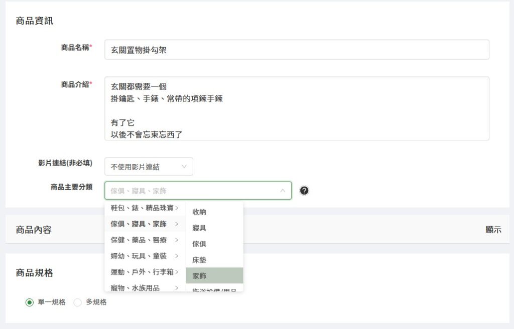This screenshot has height=329, width=514.
Task: Pick the 傢俱 subcategory option
Action: pos(214,244)
